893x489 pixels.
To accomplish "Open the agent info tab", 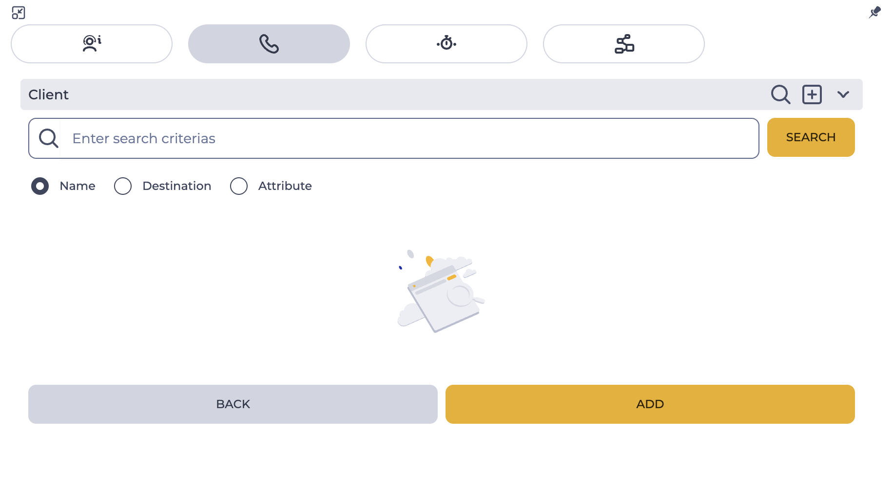I will 92,44.
